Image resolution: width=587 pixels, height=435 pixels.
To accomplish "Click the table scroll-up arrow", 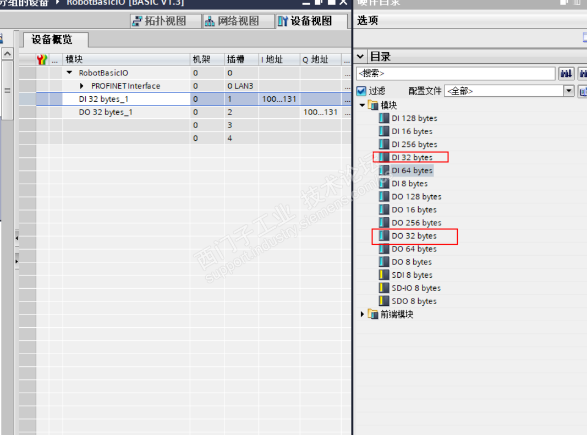I will click(x=7, y=54).
